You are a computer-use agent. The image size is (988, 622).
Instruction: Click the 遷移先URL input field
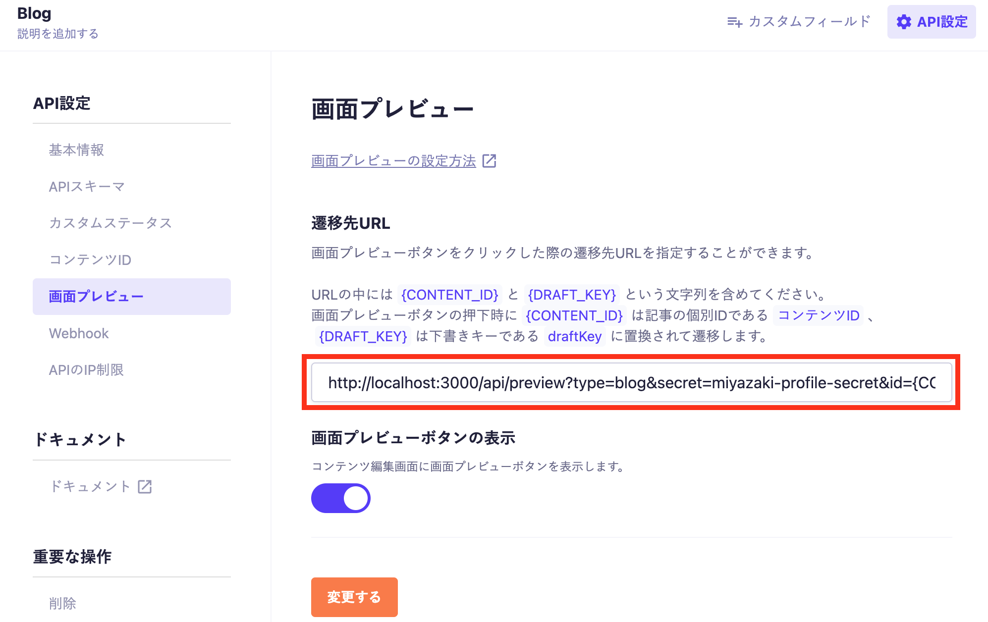631,383
